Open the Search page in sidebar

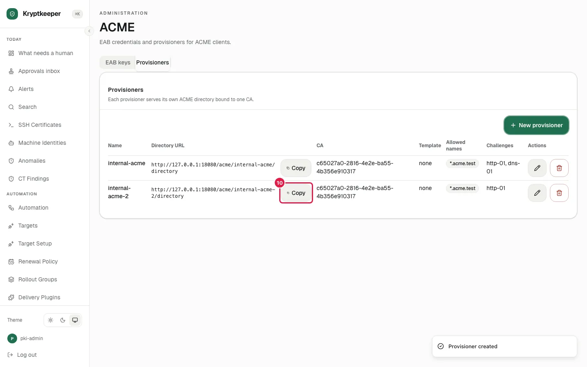pos(45,107)
